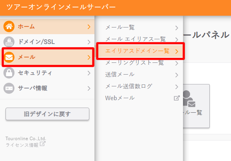Select 送信メール menu entry
Image resolution: width=231 pixels, height=161 pixels.
(x=141, y=75)
